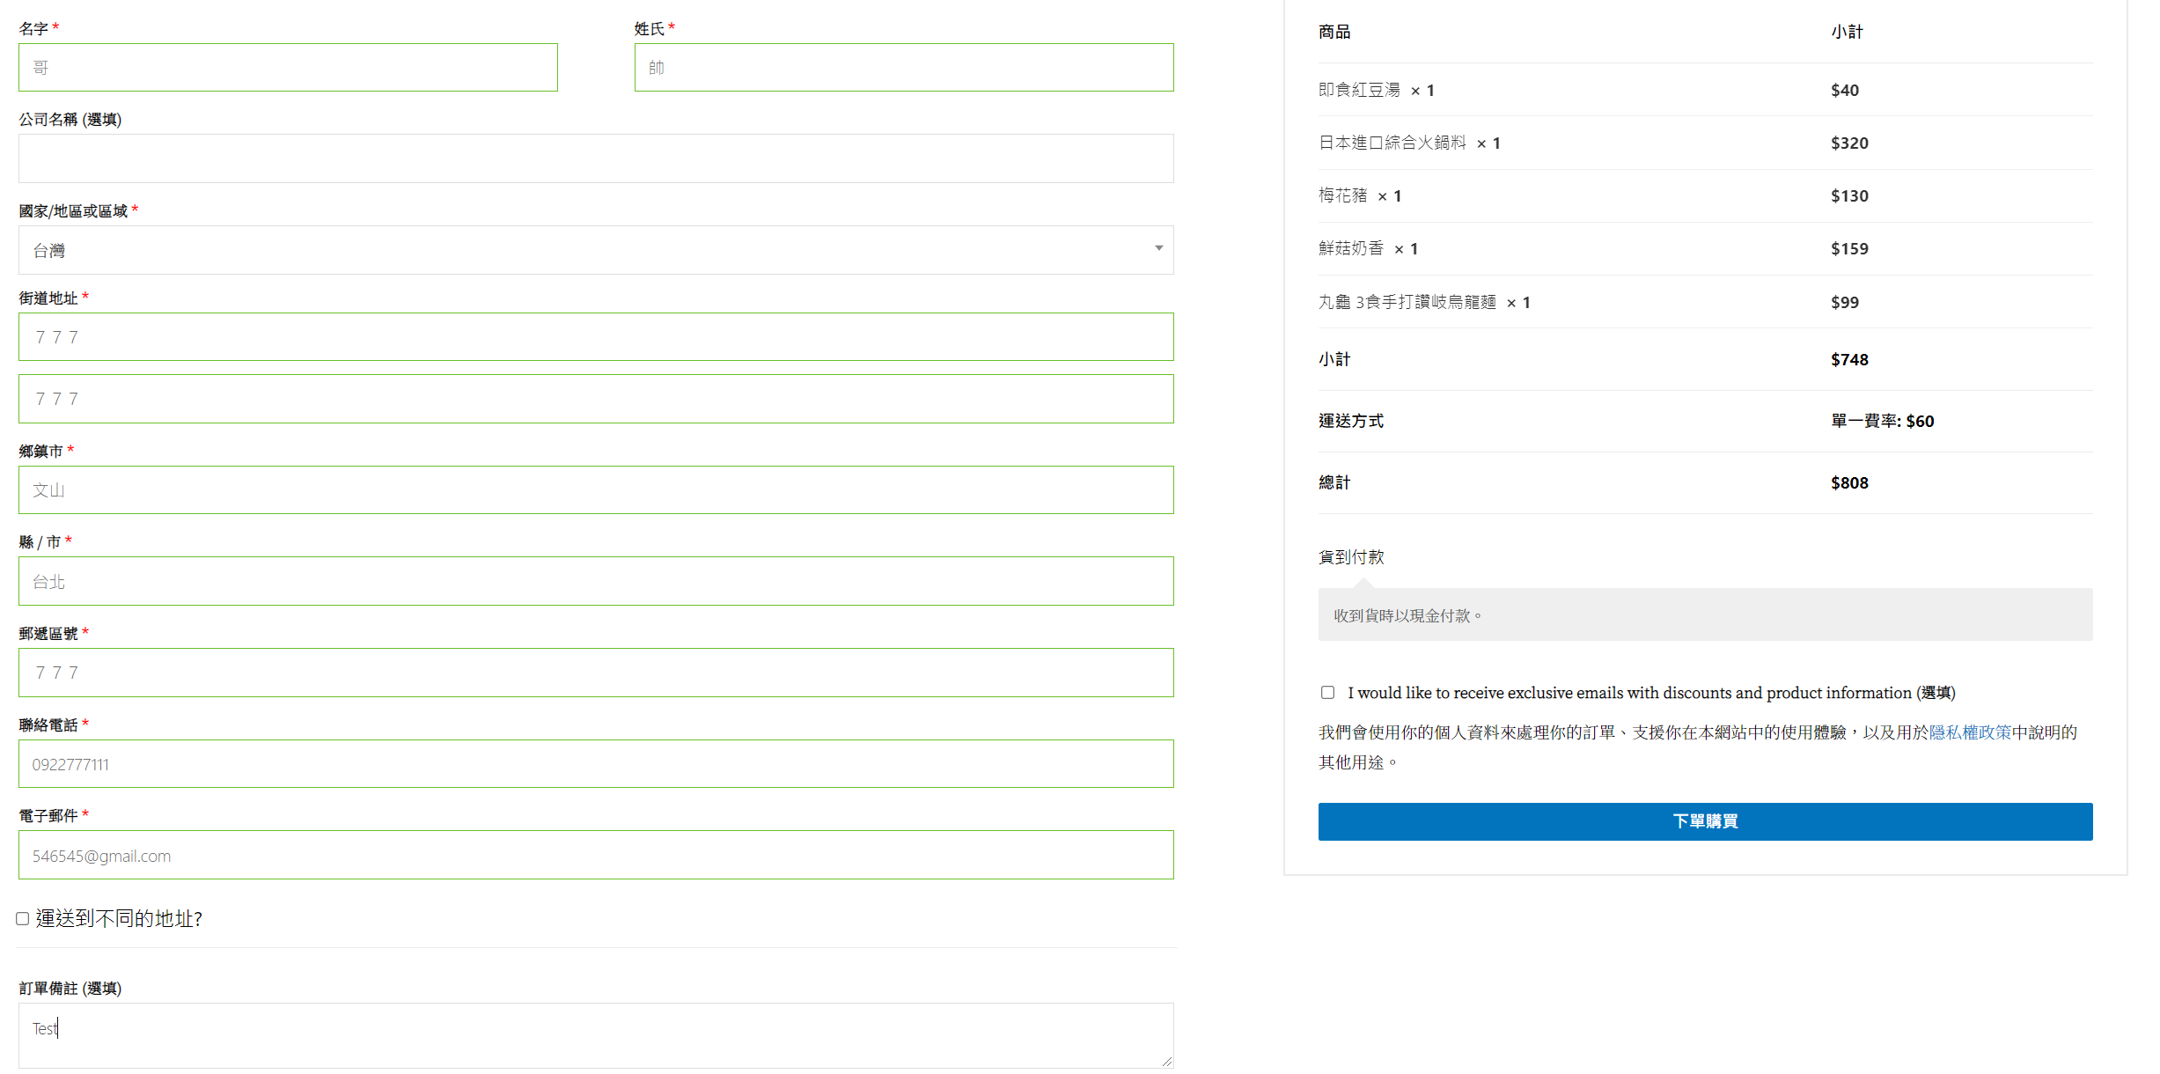This screenshot has width=2160, height=1074.
Task: Click the 訂單備註 order notes textarea
Action: [596, 1035]
